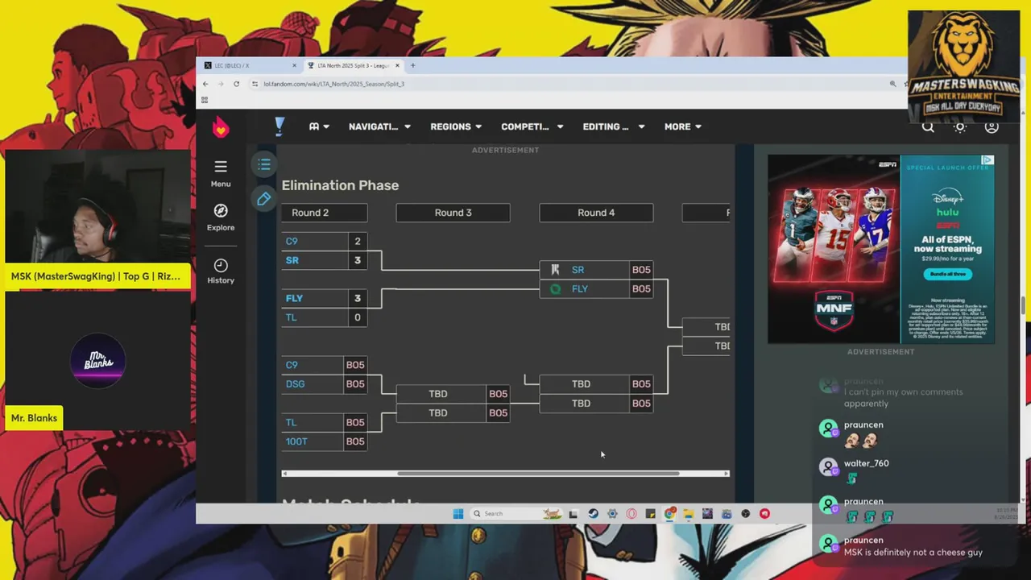Open the user account icon
Viewport: 1031px width, 580px height.
(992, 126)
